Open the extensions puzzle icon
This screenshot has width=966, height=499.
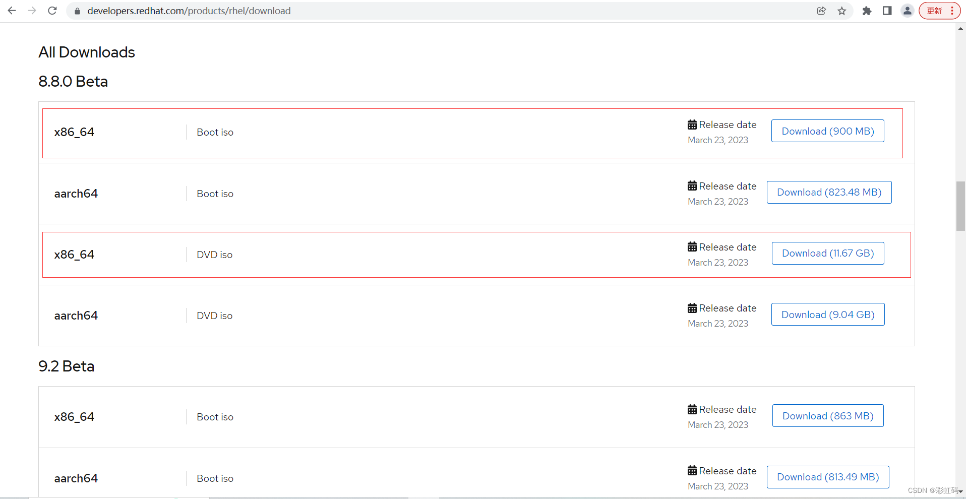[867, 11]
